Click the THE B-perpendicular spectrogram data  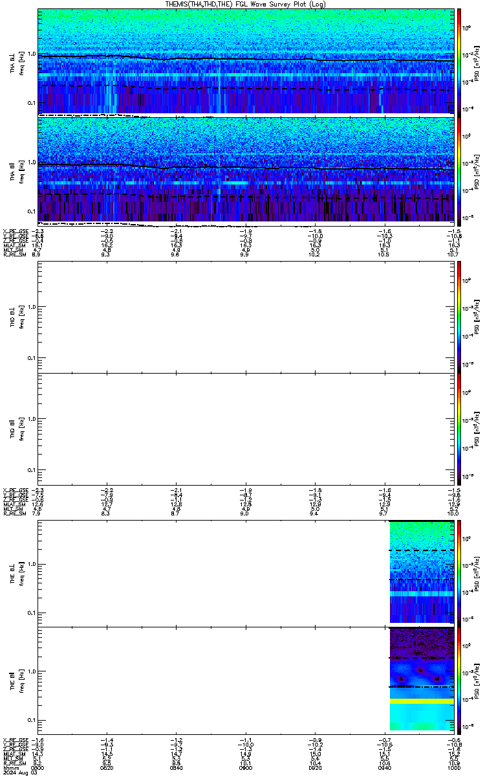point(422,571)
